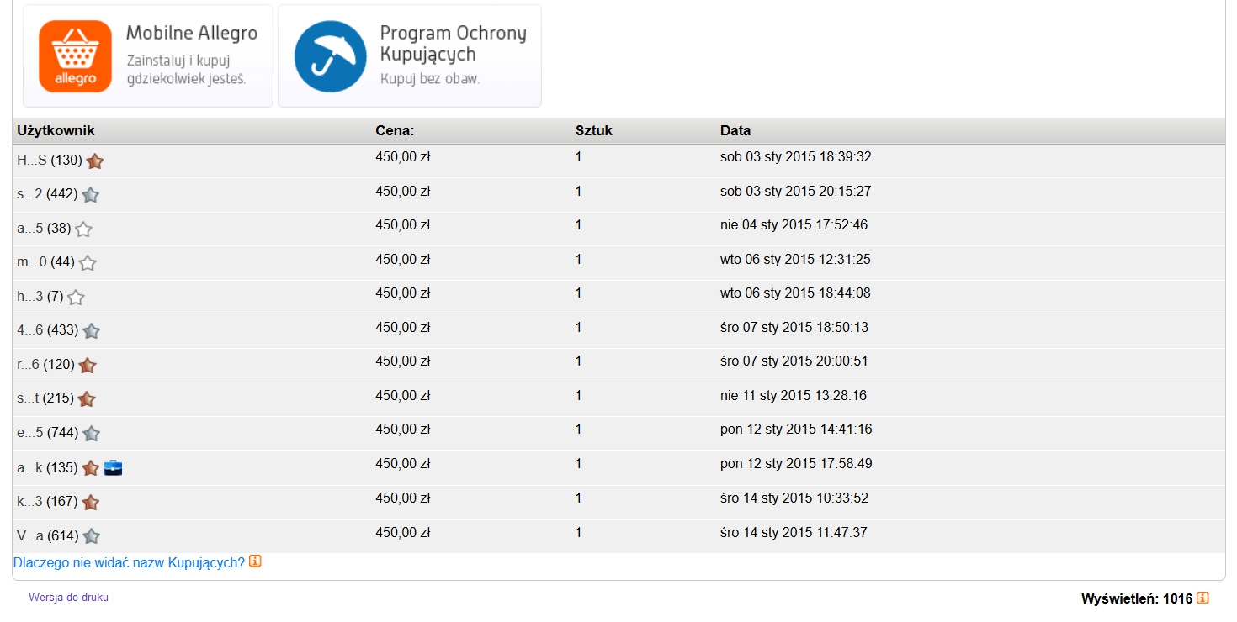The image size is (1237, 622).
Task: Click date 'śro 14 sty 2015 11:47:37'
Action: click(794, 533)
